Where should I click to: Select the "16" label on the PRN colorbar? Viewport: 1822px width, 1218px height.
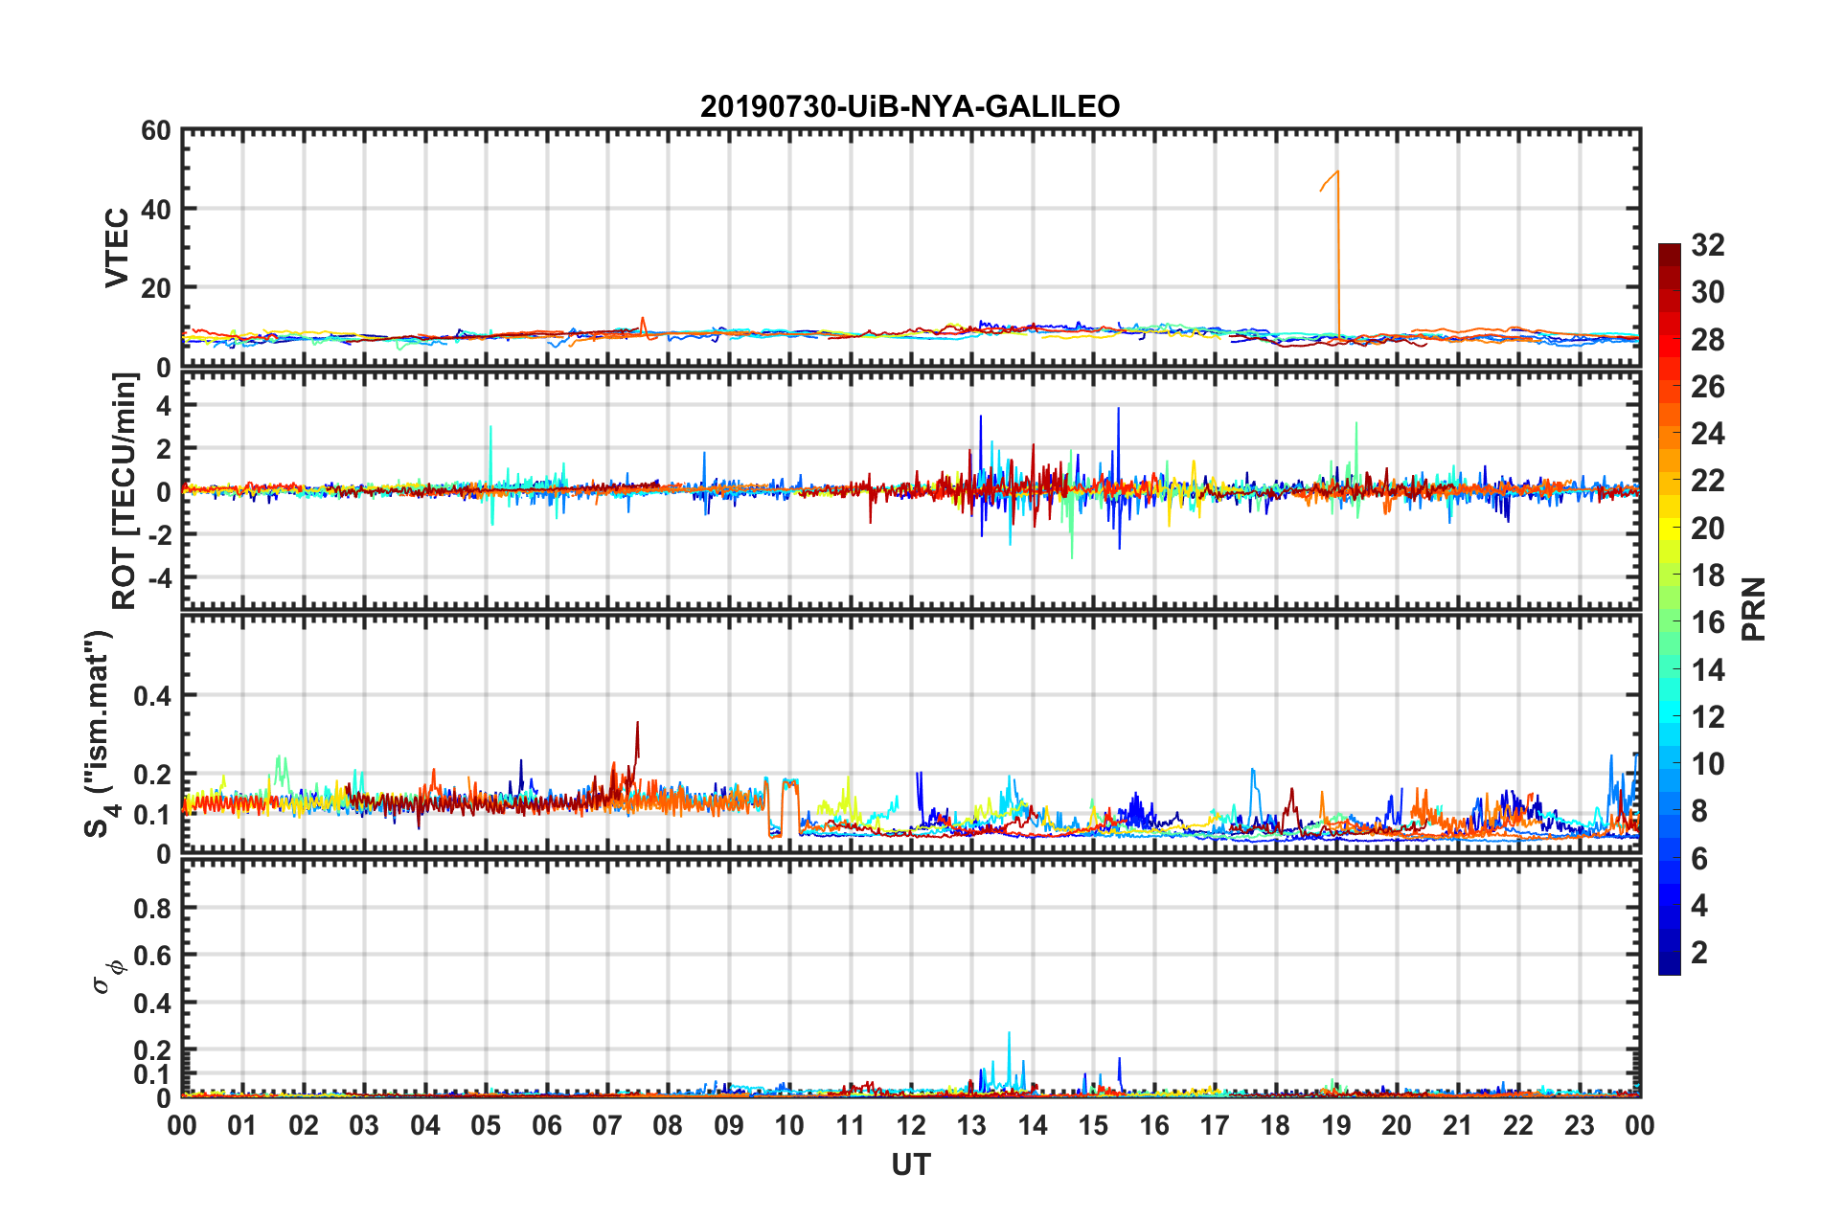click(x=1708, y=622)
